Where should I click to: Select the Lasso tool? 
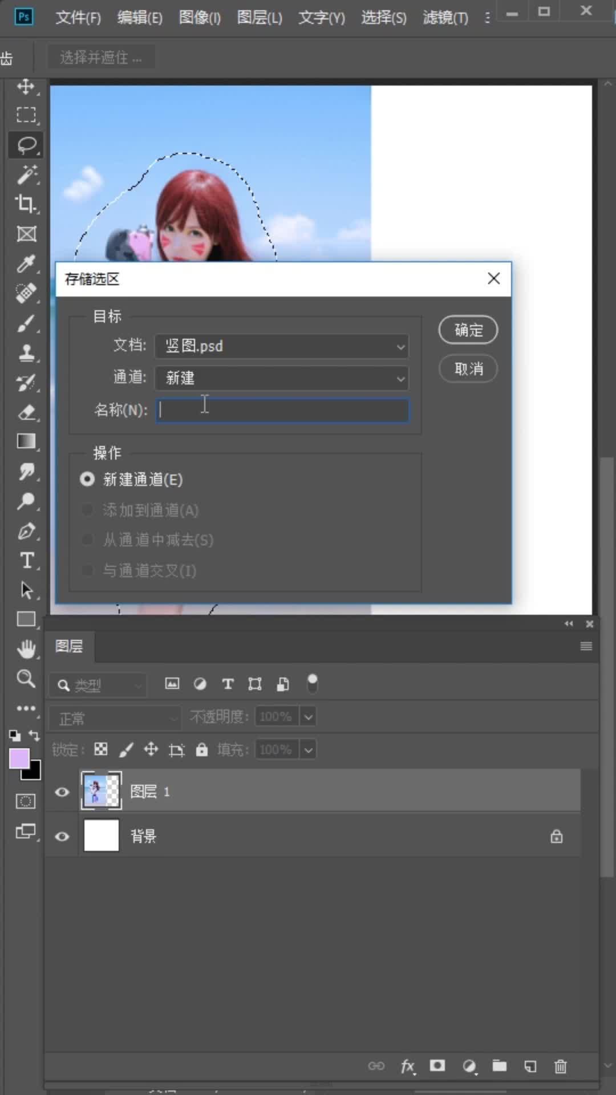tap(26, 145)
